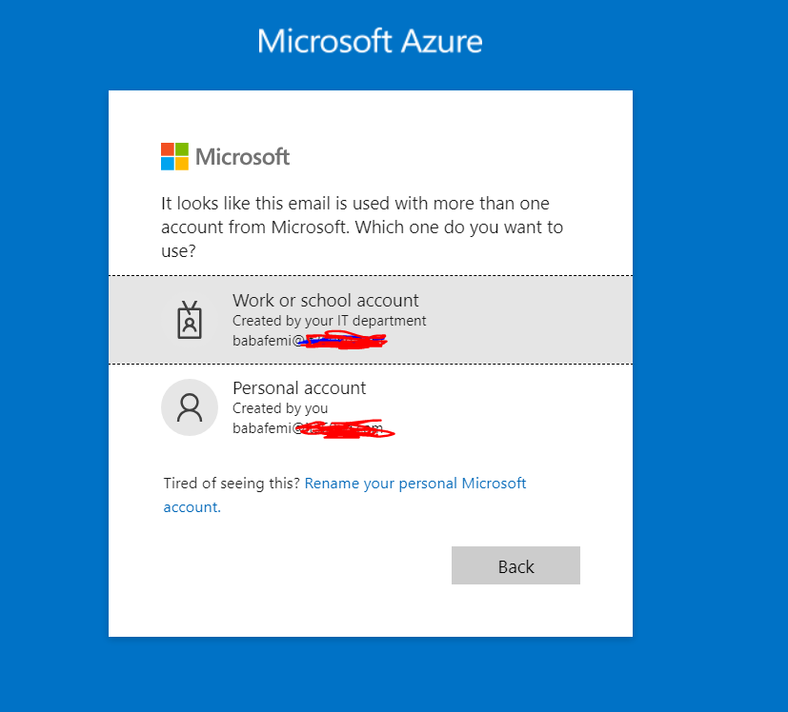Screen dimensions: 788x712
Task: Choose the Work or school account option
Action: (371, 320)
